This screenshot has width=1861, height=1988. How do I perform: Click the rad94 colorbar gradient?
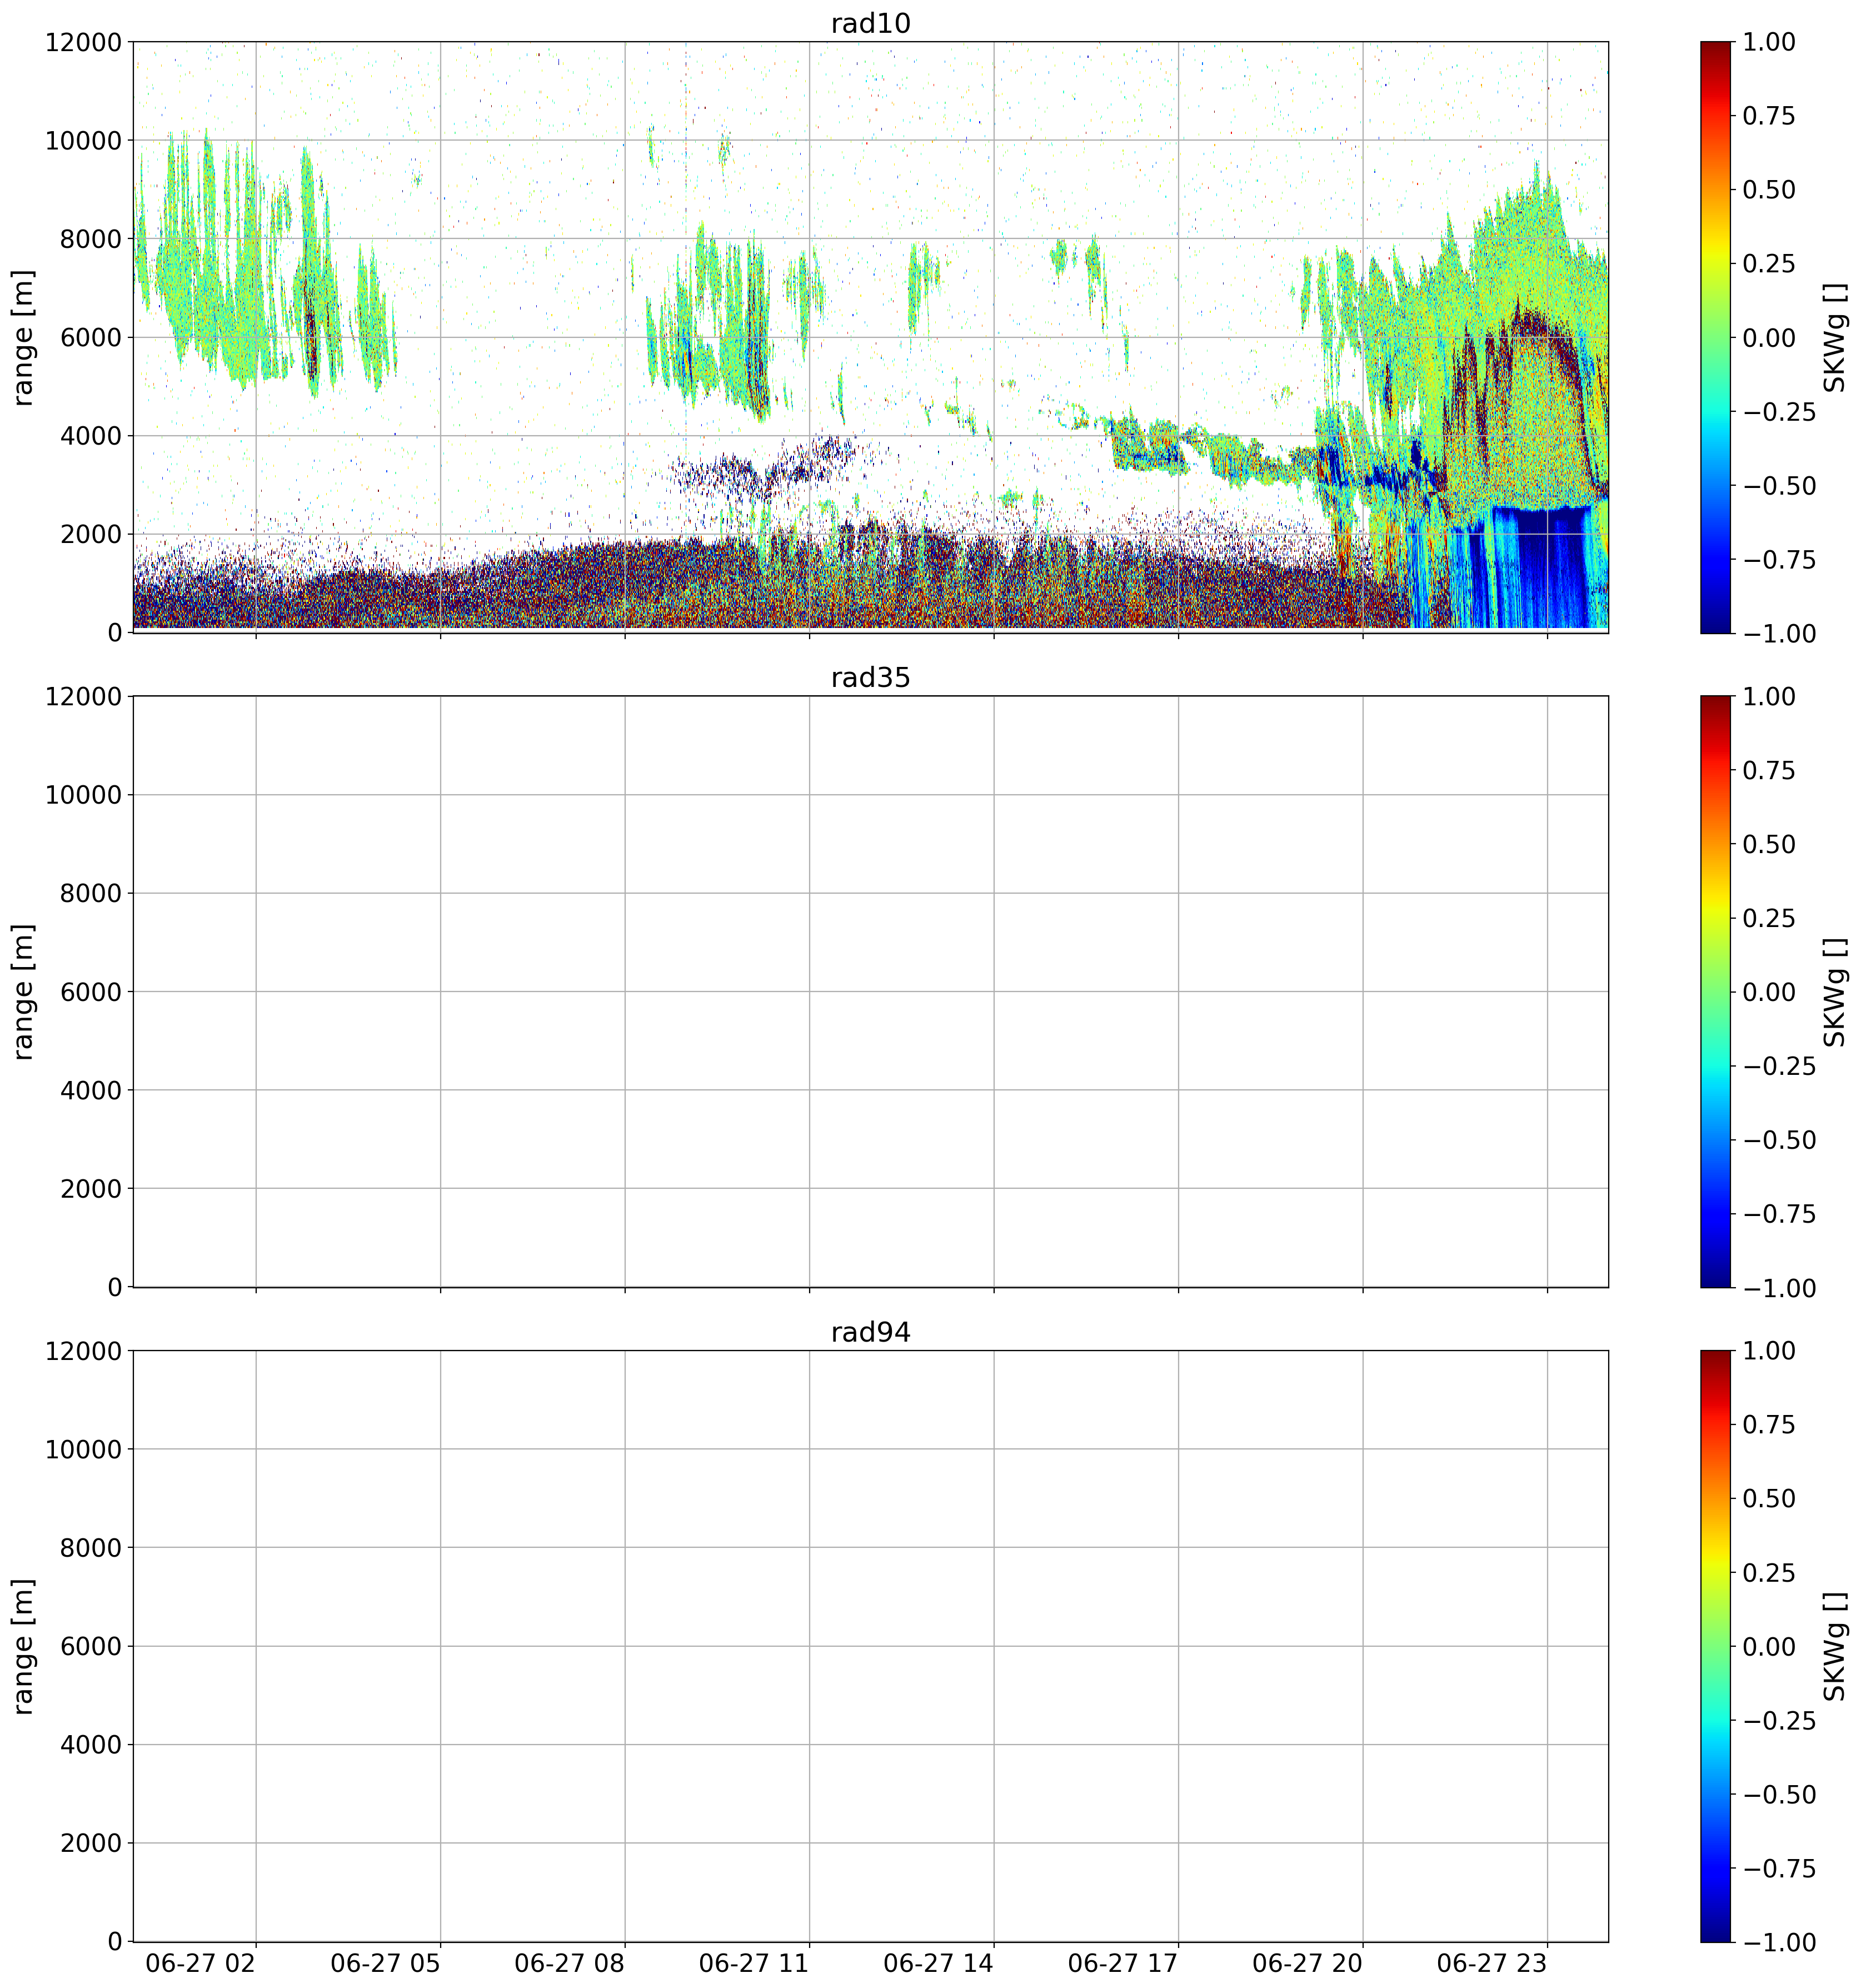pos(1714,1646)
